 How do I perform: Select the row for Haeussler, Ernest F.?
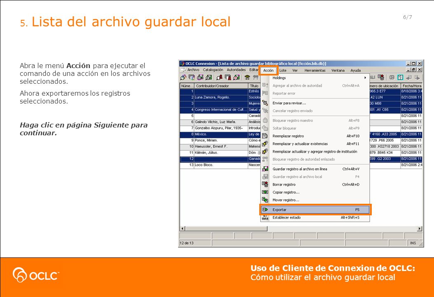pos(221,146)
